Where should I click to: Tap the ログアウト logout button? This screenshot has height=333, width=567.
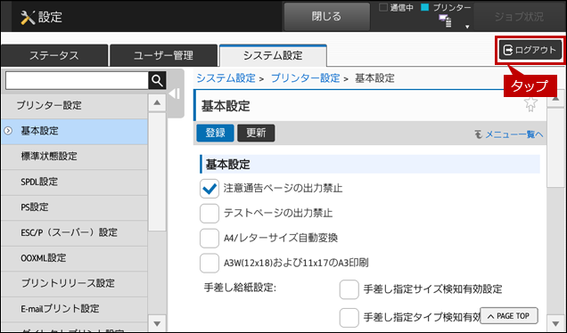530,50
